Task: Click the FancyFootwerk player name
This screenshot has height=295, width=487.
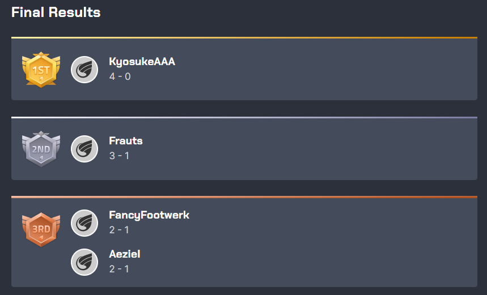Action: pos(149,215)
